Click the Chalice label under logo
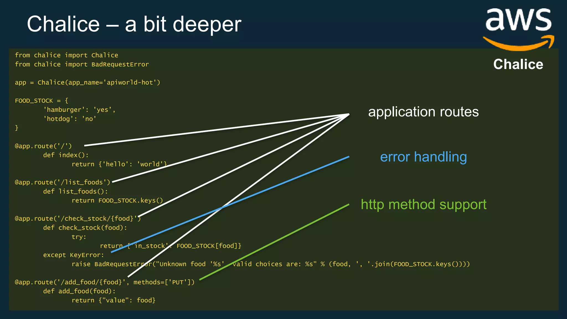 (x=518, y=64)
